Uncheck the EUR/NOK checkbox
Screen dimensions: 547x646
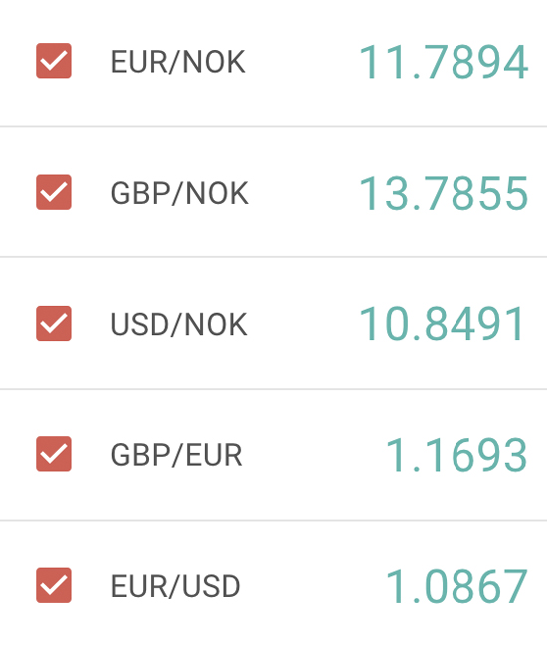coord(54,61)
